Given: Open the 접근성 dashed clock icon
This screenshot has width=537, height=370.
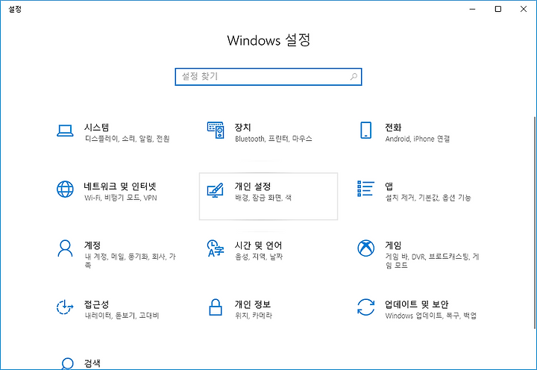Looking at the screenshot, I should pos(65,307).
